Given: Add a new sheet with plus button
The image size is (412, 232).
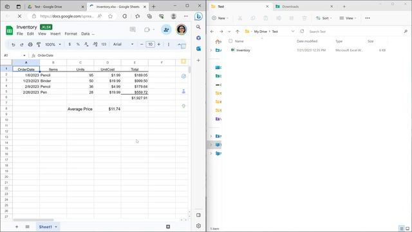Looking at the screenshot, I should [17, 227].
